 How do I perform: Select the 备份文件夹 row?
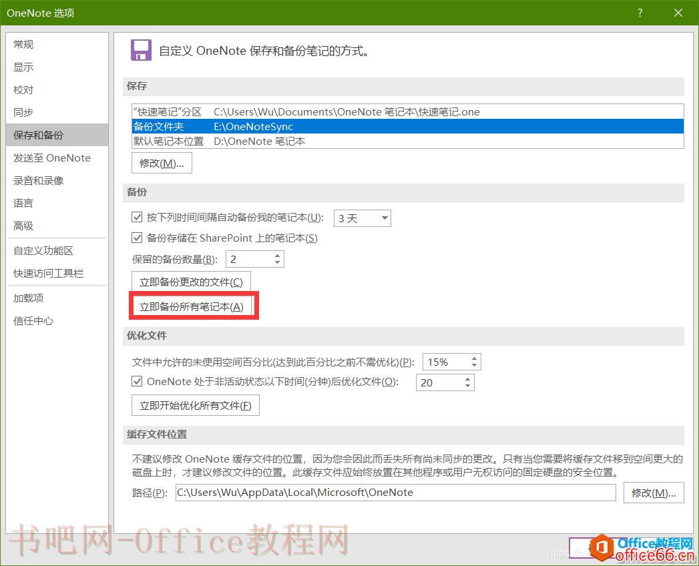click(x=407, y=127)
